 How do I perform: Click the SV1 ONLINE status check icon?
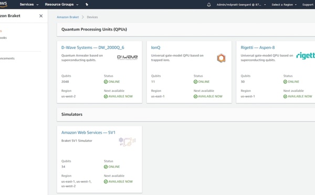pos(106,167)
